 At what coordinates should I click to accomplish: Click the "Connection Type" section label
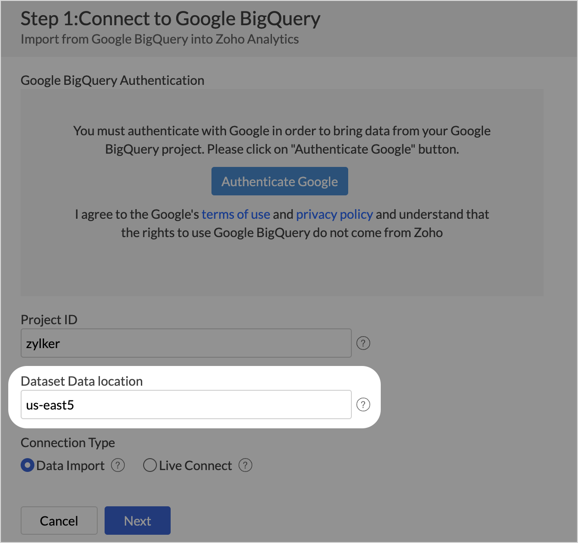pyautogui.click(x=68, y=443)
